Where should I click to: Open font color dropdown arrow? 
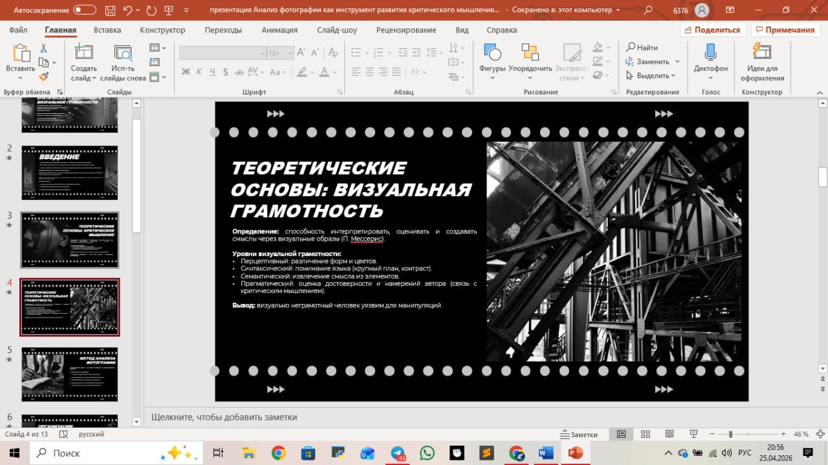click(x=336, y=72)
